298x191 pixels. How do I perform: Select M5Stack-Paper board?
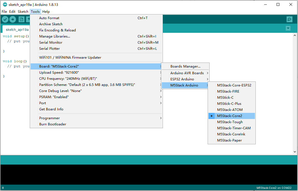click(232, 140)
